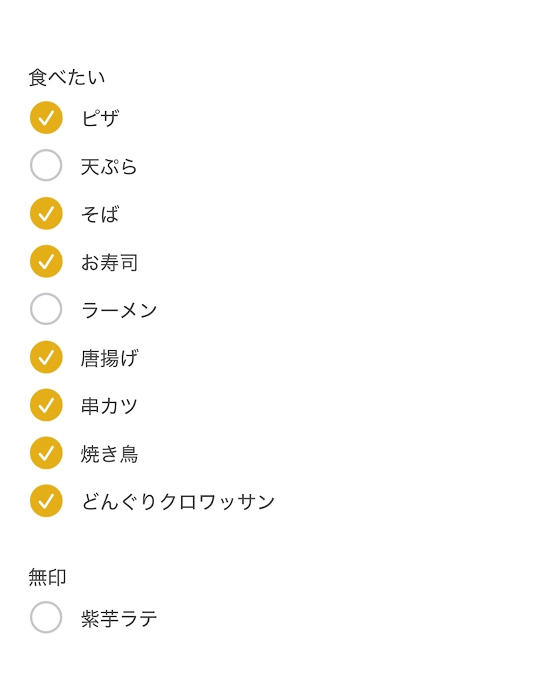
Task: Select the 天ぷら item text
Action: click(x=109, y=166)
